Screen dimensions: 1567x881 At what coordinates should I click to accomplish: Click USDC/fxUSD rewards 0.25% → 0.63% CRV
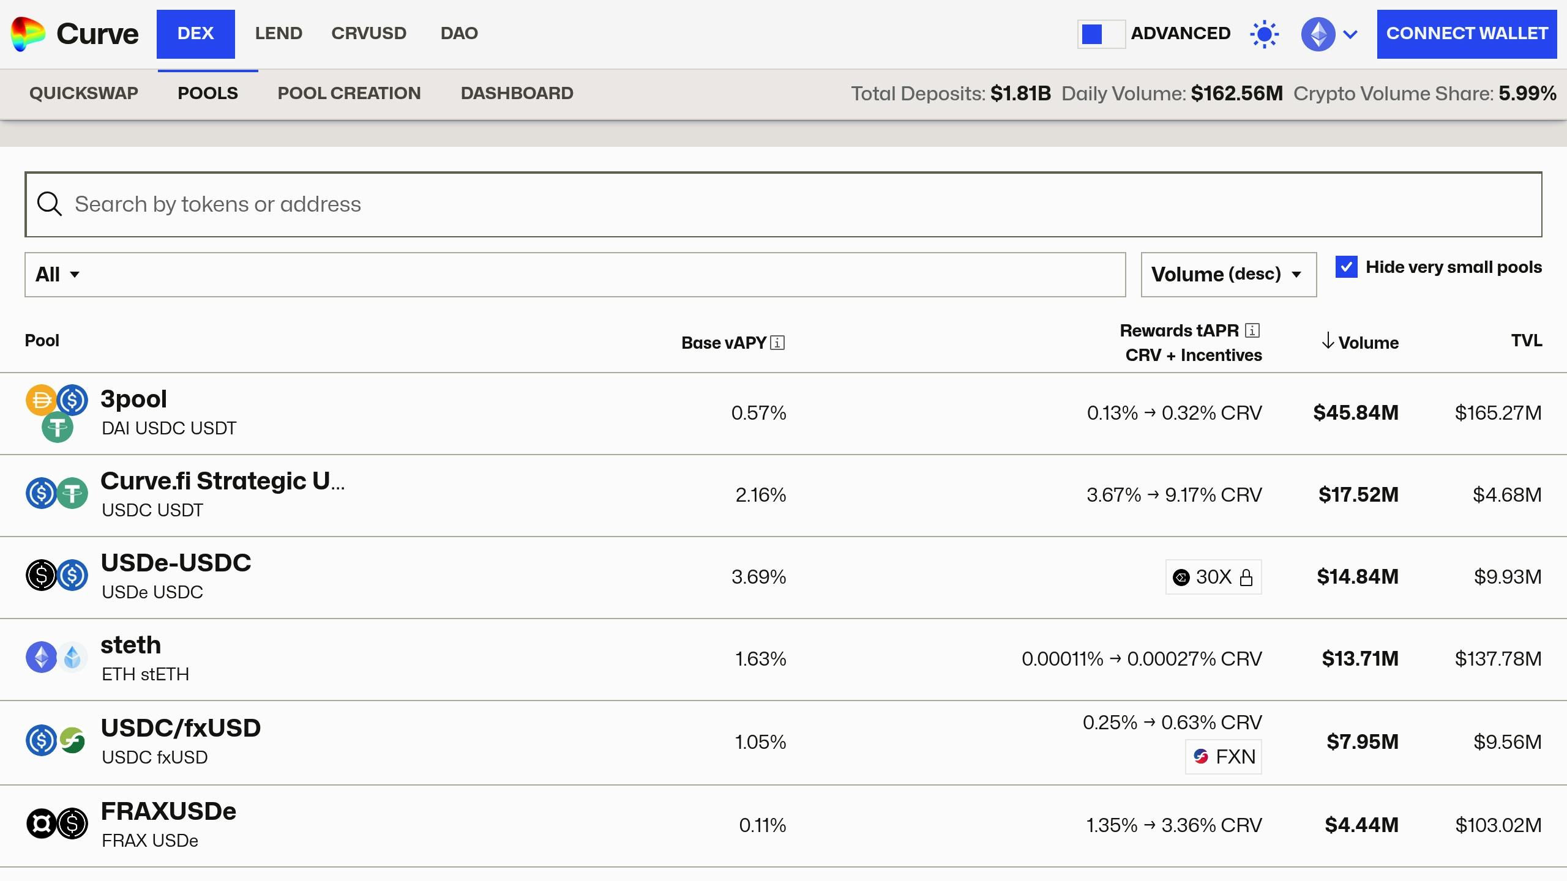pos(1172,723)
